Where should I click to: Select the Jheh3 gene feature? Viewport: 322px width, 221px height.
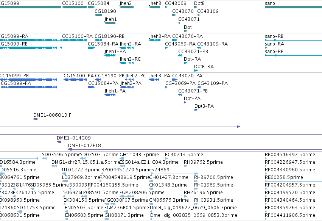coord(155,7)
